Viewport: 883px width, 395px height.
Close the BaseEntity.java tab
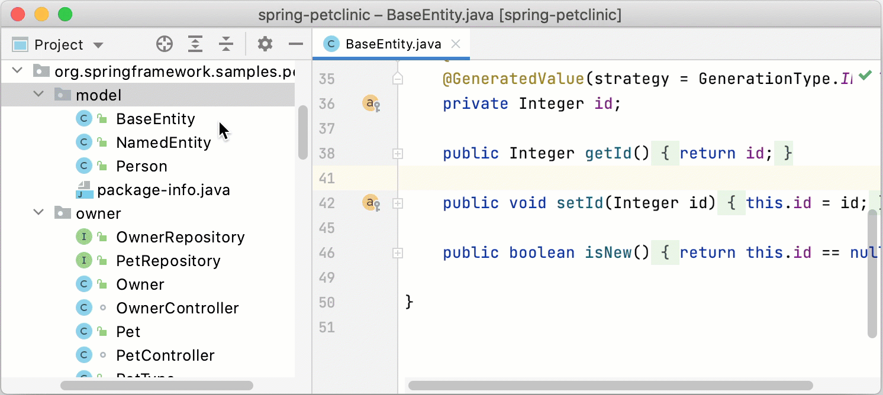point(455,43)
